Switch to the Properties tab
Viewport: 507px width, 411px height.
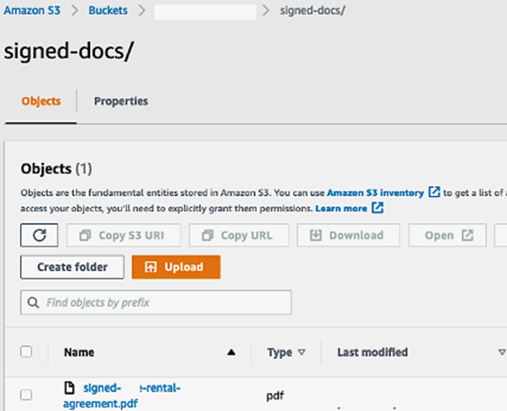point(121,101)
